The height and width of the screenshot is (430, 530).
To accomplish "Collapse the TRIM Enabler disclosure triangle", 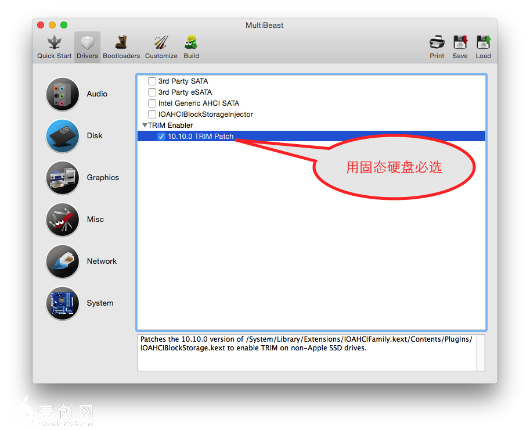I will (145, 126).
